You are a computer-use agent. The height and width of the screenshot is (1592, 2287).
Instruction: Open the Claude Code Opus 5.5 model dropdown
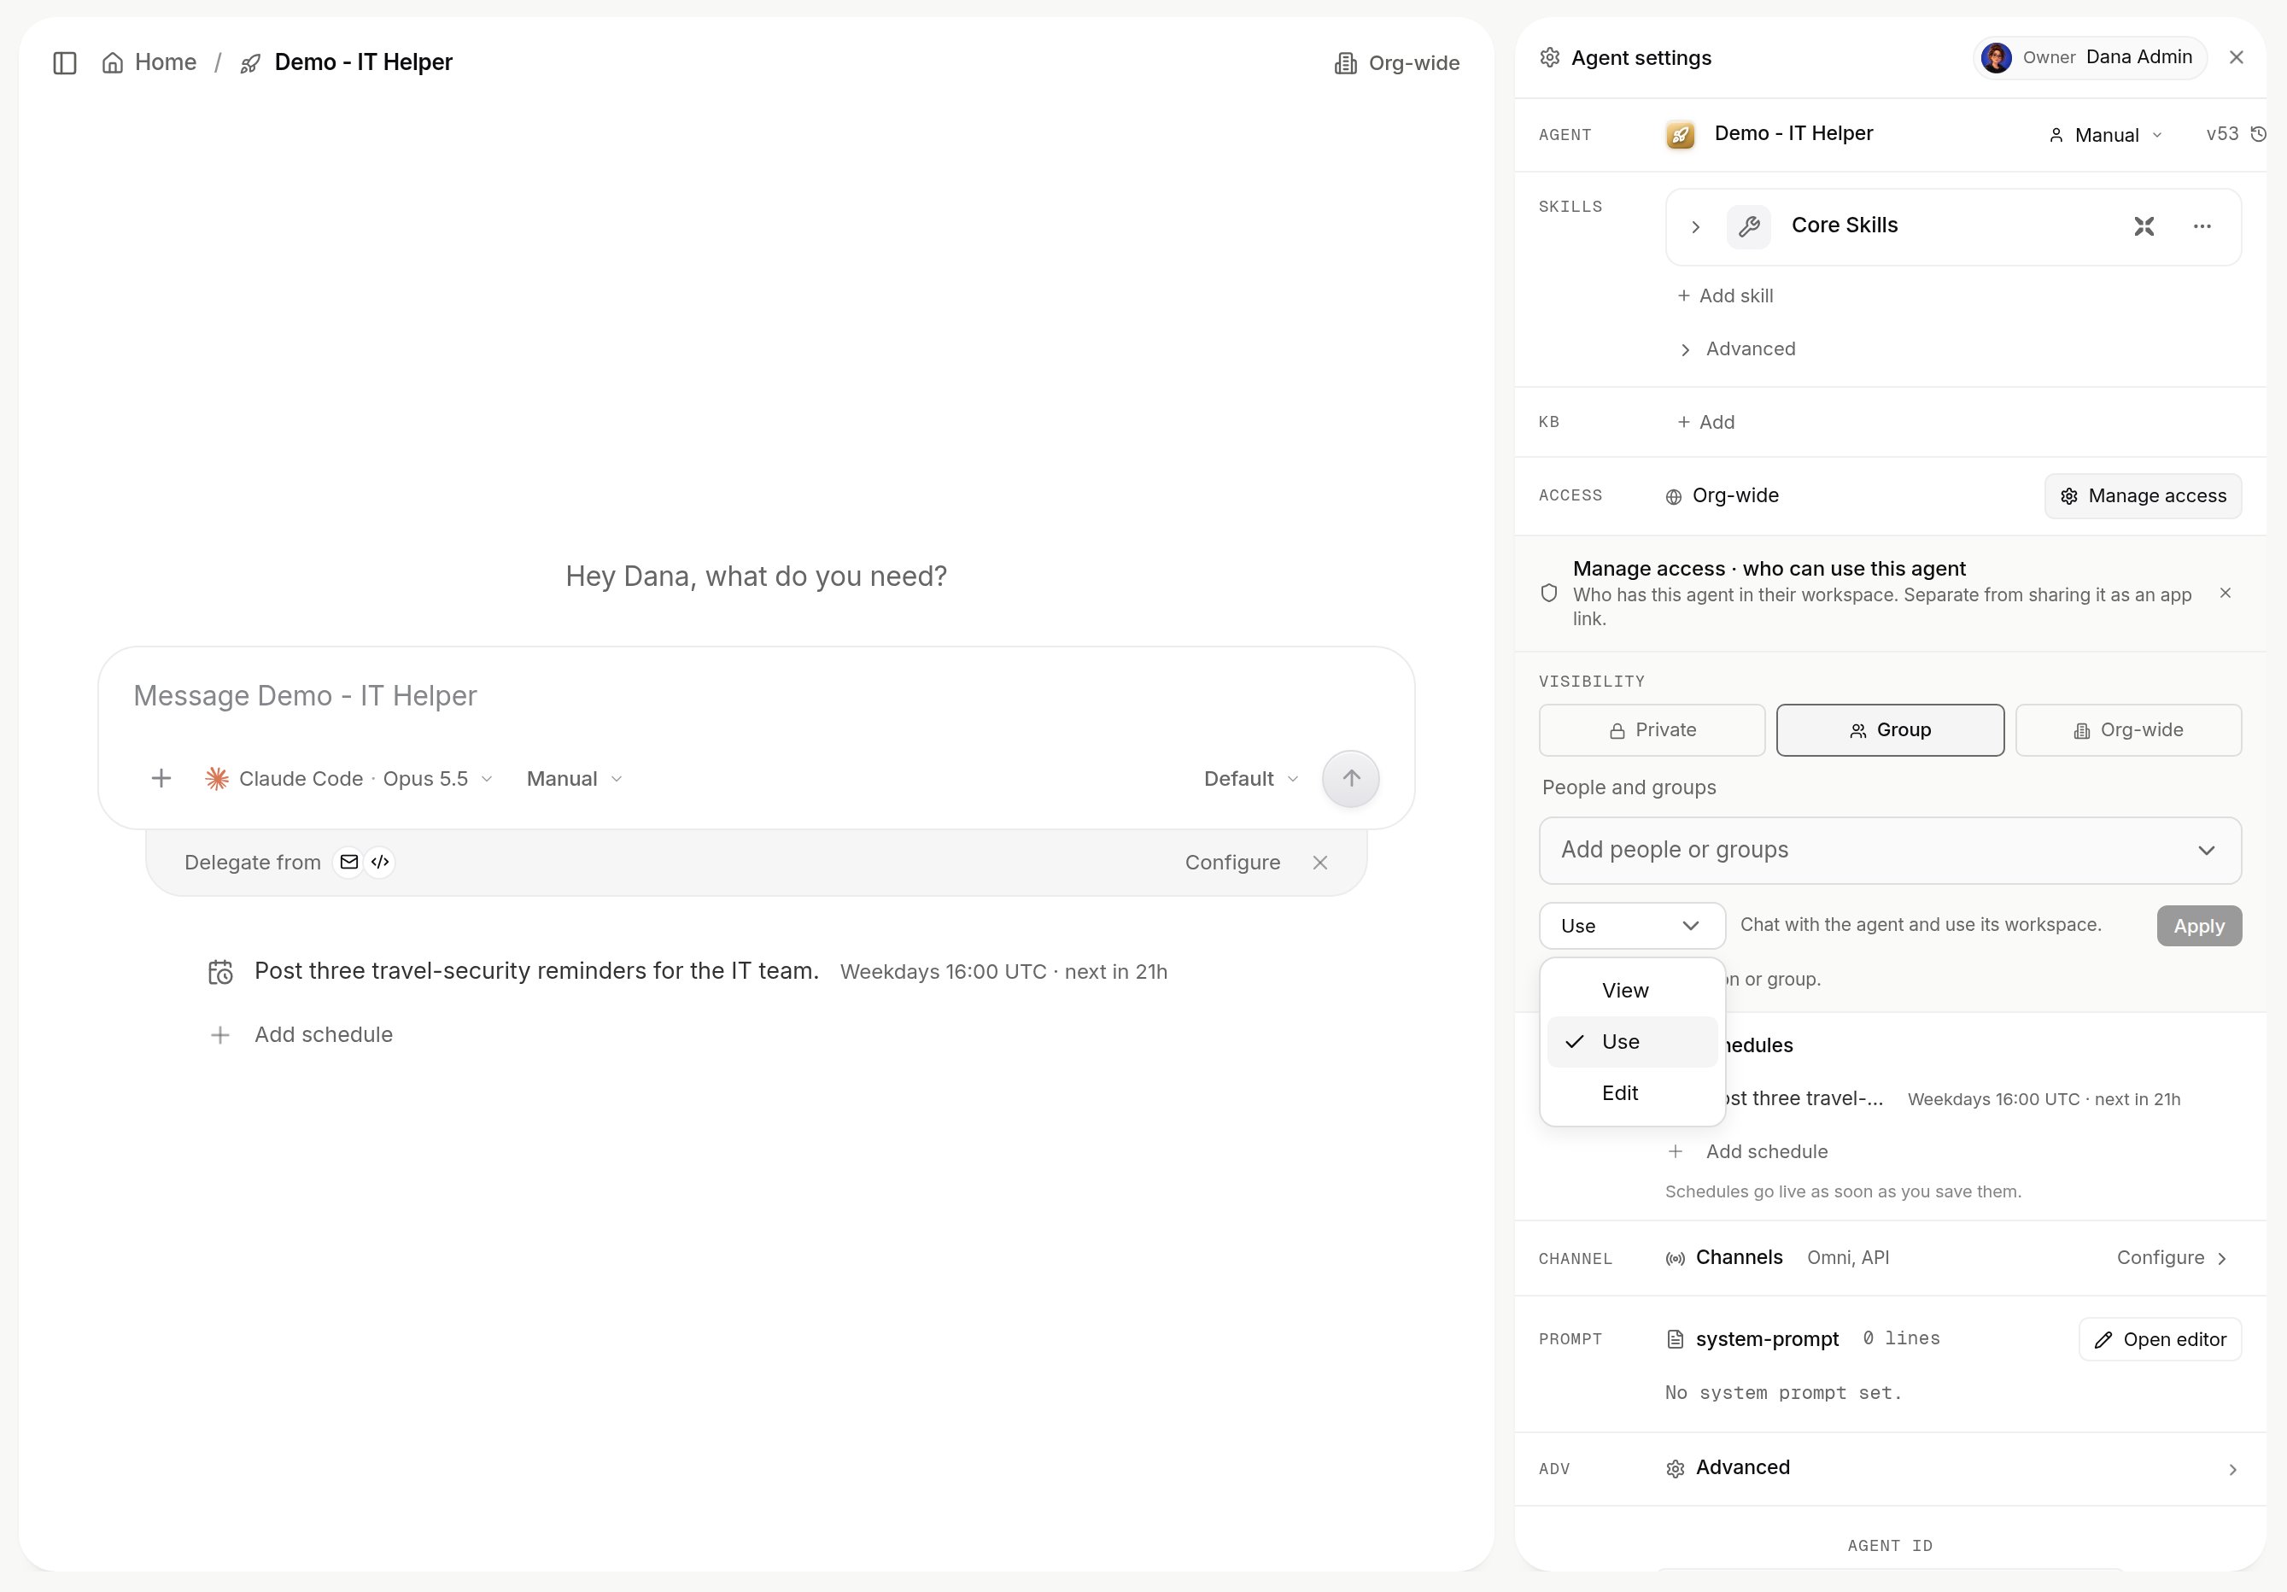348,779
